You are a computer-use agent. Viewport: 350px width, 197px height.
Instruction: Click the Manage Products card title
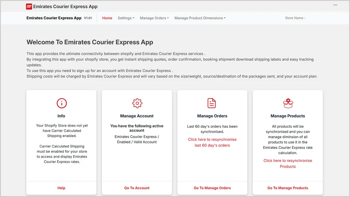click(x=288, y=116)
